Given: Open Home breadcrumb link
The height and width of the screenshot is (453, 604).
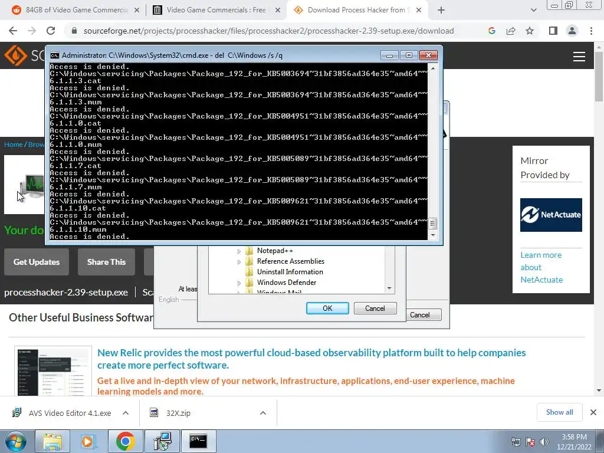Looking at the screenshot, I should click(x=14, y=145).
